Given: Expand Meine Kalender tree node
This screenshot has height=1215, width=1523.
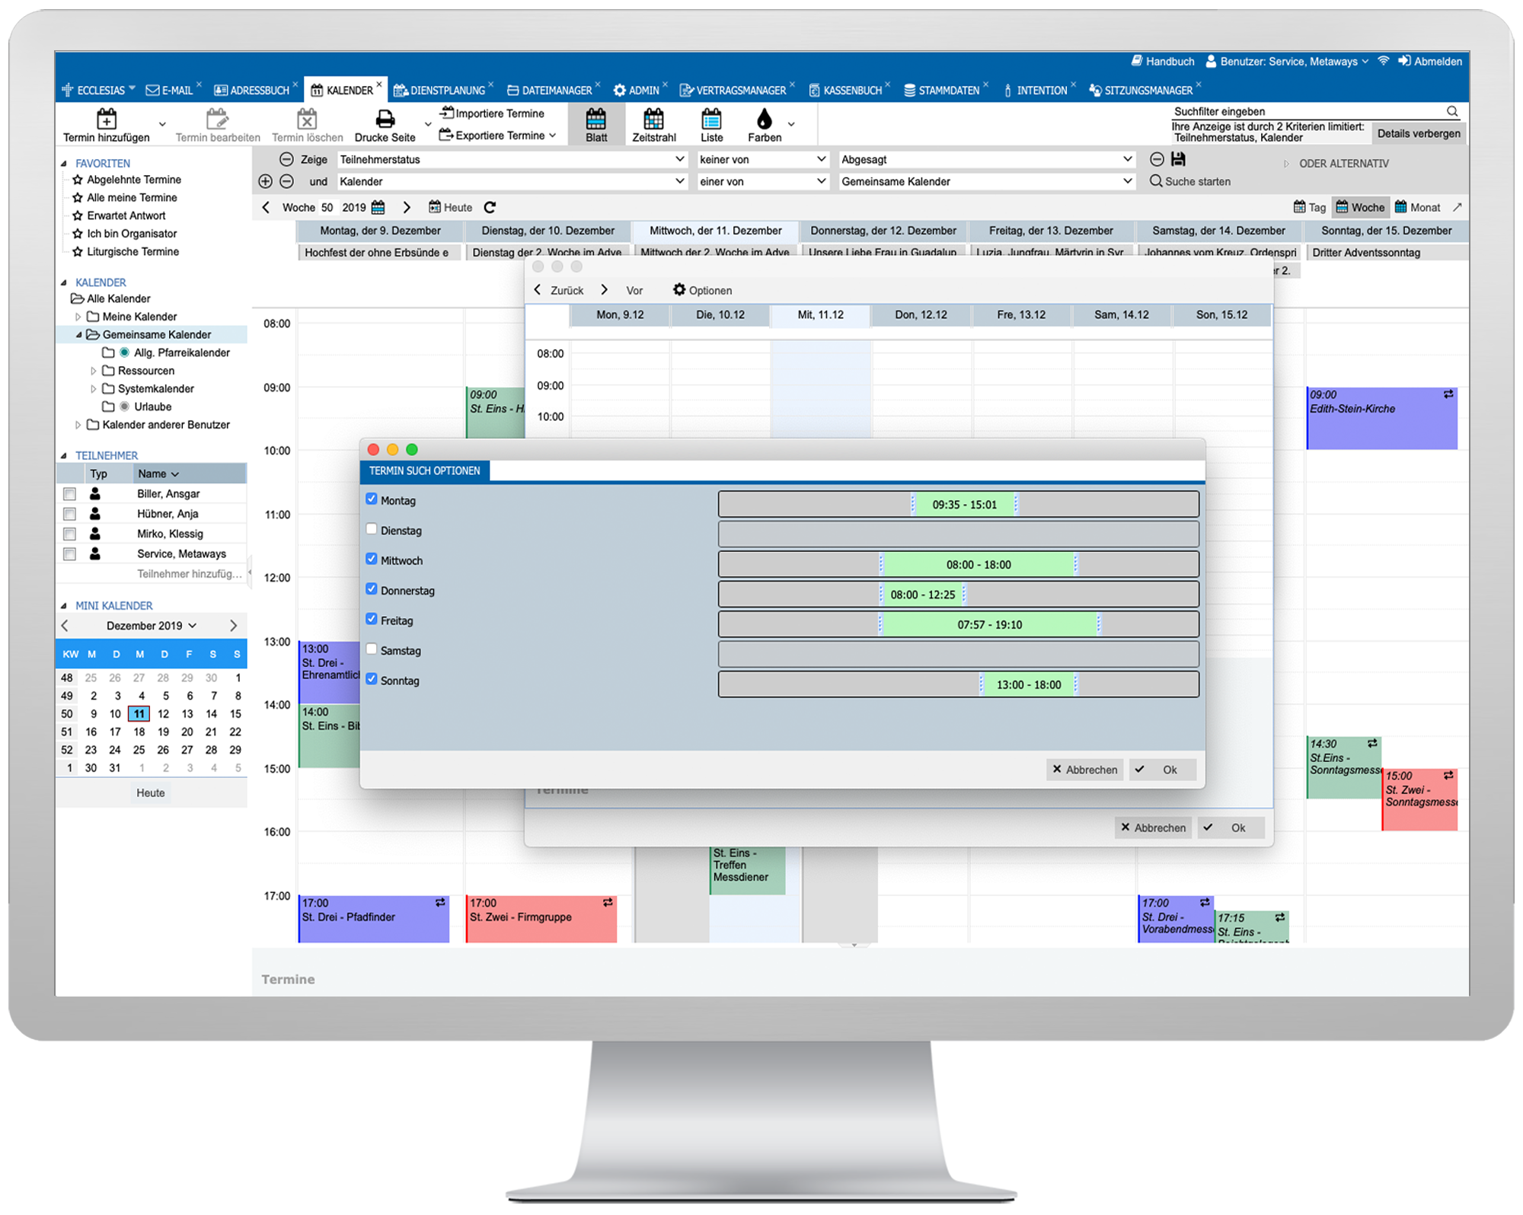Looking at the screenshot, I should point(78,317).
